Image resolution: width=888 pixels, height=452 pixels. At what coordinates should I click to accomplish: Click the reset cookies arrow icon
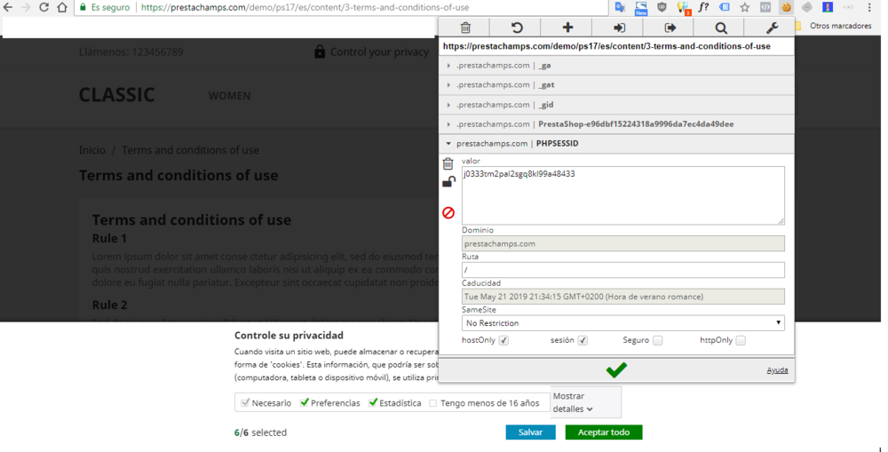[x=516, y=28]
